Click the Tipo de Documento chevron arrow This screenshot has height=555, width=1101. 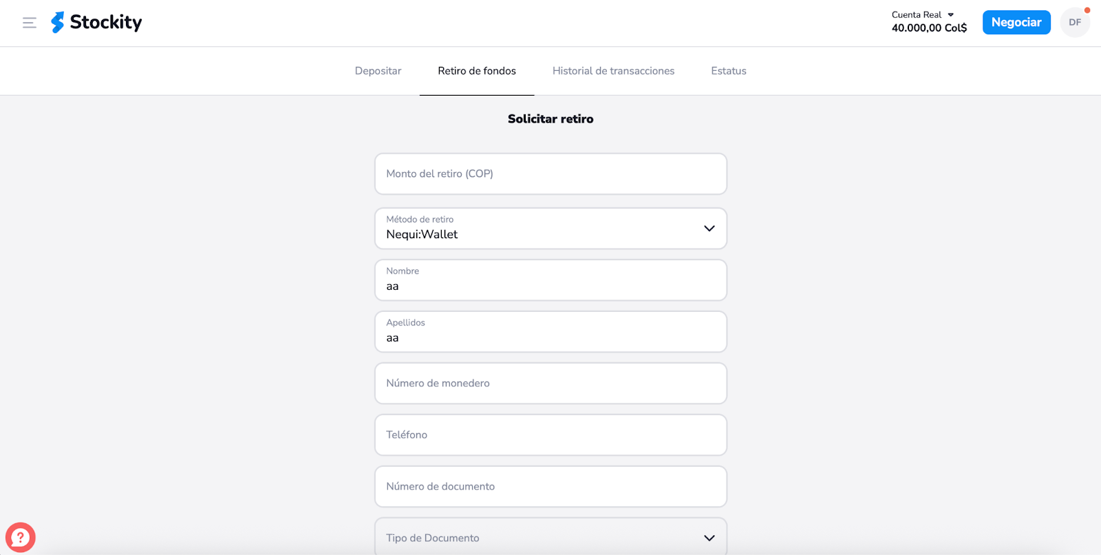click(x=709, y=538)
